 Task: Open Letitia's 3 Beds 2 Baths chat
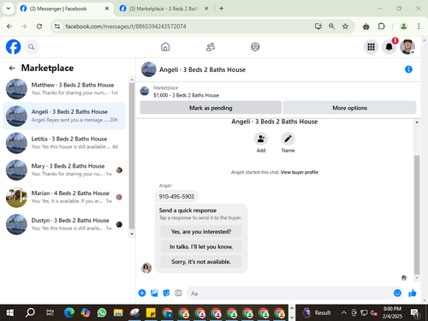pos(64,143)
